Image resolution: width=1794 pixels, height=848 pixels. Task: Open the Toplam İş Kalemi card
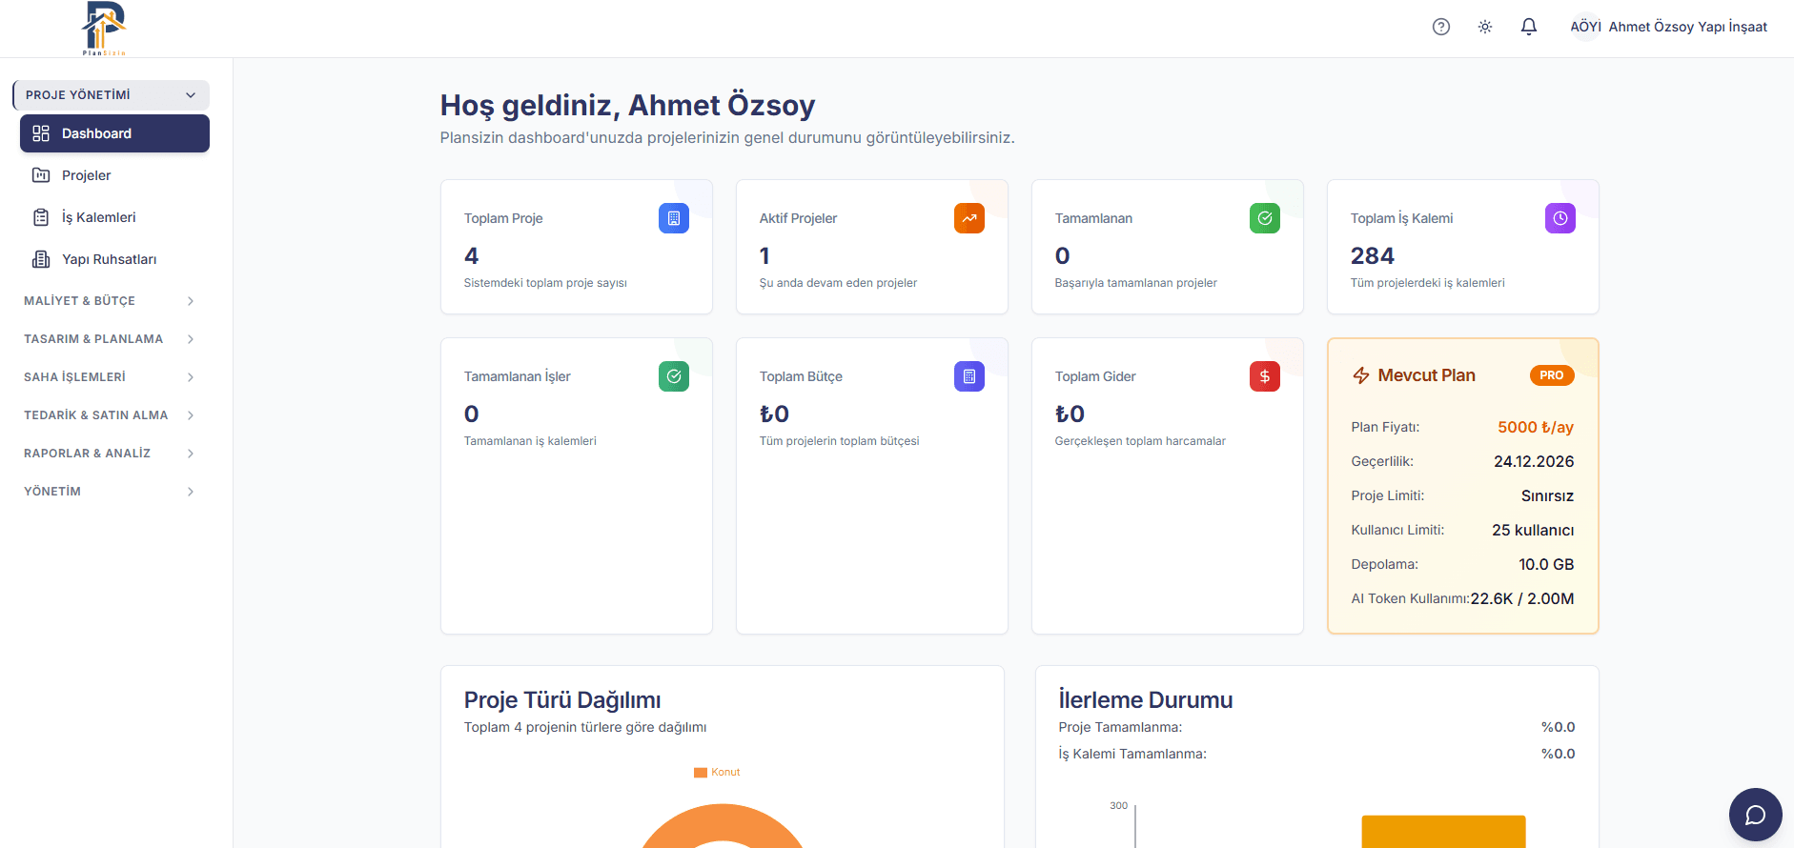(x=1463, y=247)
